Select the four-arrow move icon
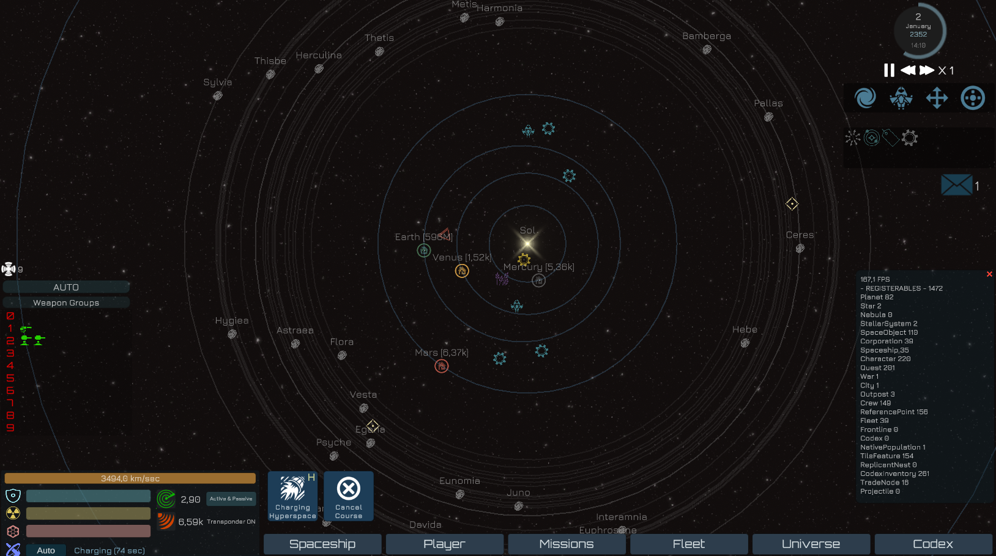The width and height of the screenshot is (996, 556). pos(937,98)
